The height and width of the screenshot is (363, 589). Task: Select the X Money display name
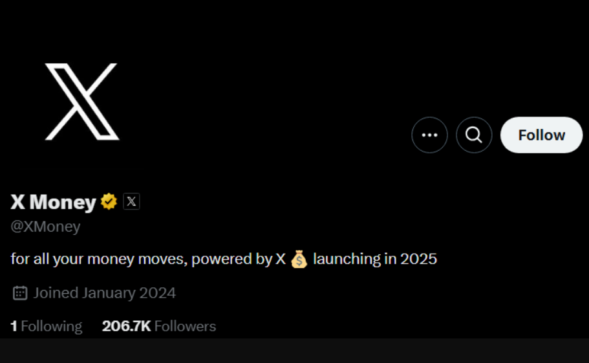pyautogui.click(x=54, y=202)
